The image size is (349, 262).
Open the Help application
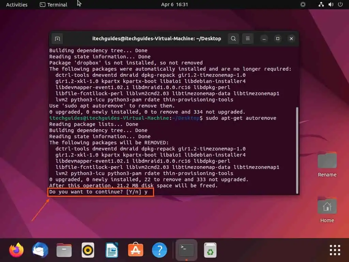[159, 250]
